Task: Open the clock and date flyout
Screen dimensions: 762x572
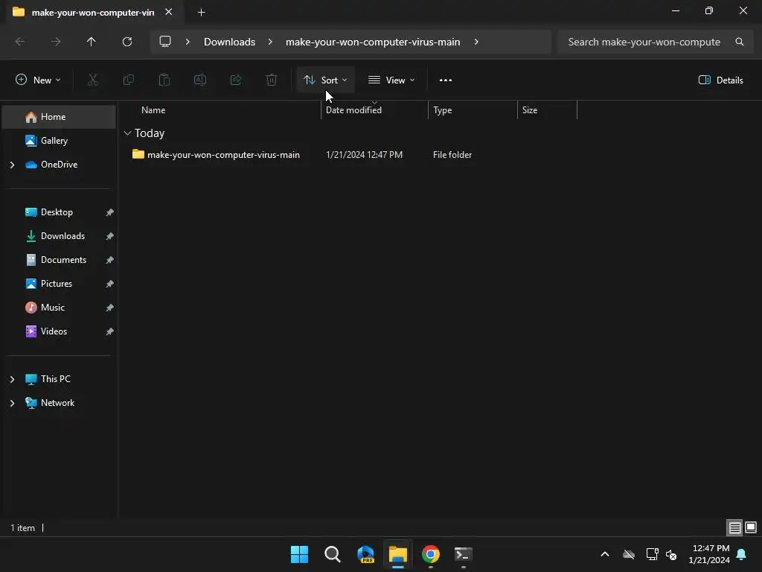Action: 709,554
